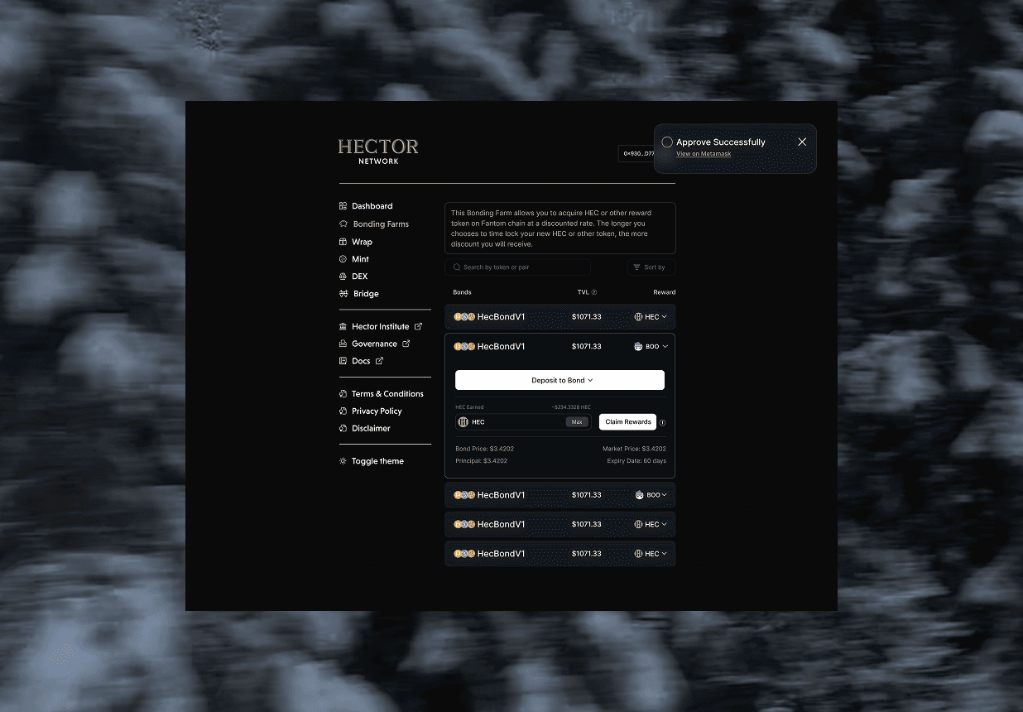Click the HEC earned amount input field
1023x712 pixels.
[523, 422]
